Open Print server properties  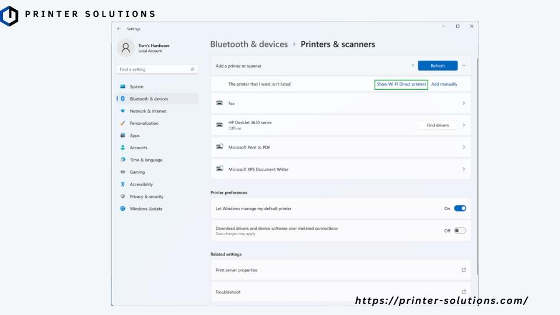click(x=341, y=270)
